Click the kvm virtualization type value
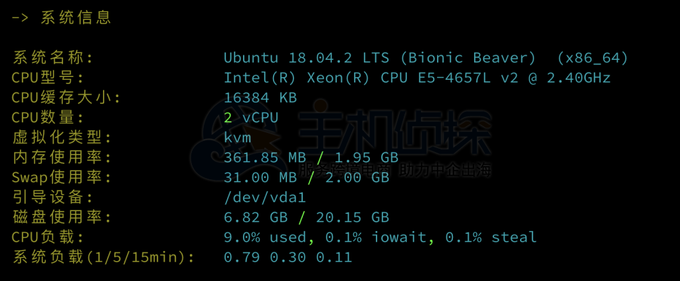 237,138
